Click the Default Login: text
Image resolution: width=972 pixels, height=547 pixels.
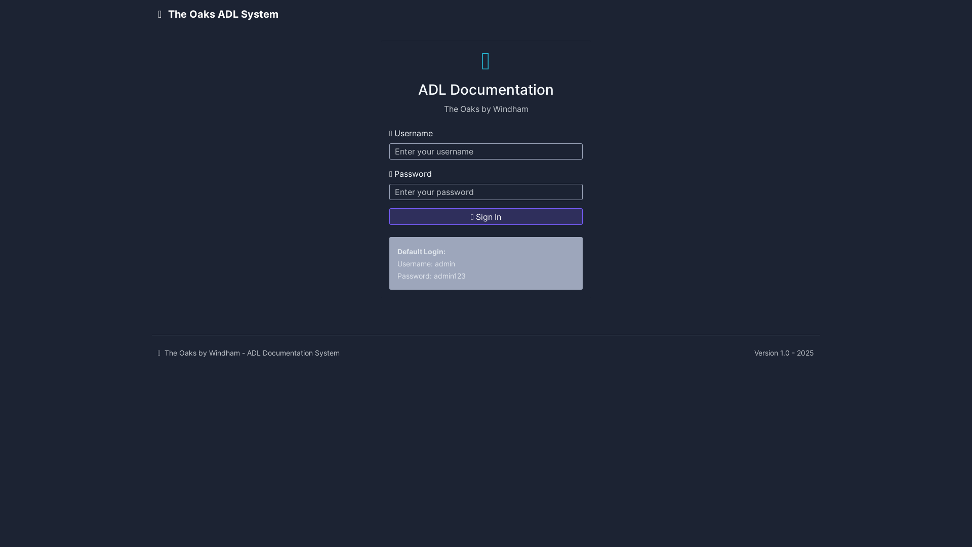421,252
